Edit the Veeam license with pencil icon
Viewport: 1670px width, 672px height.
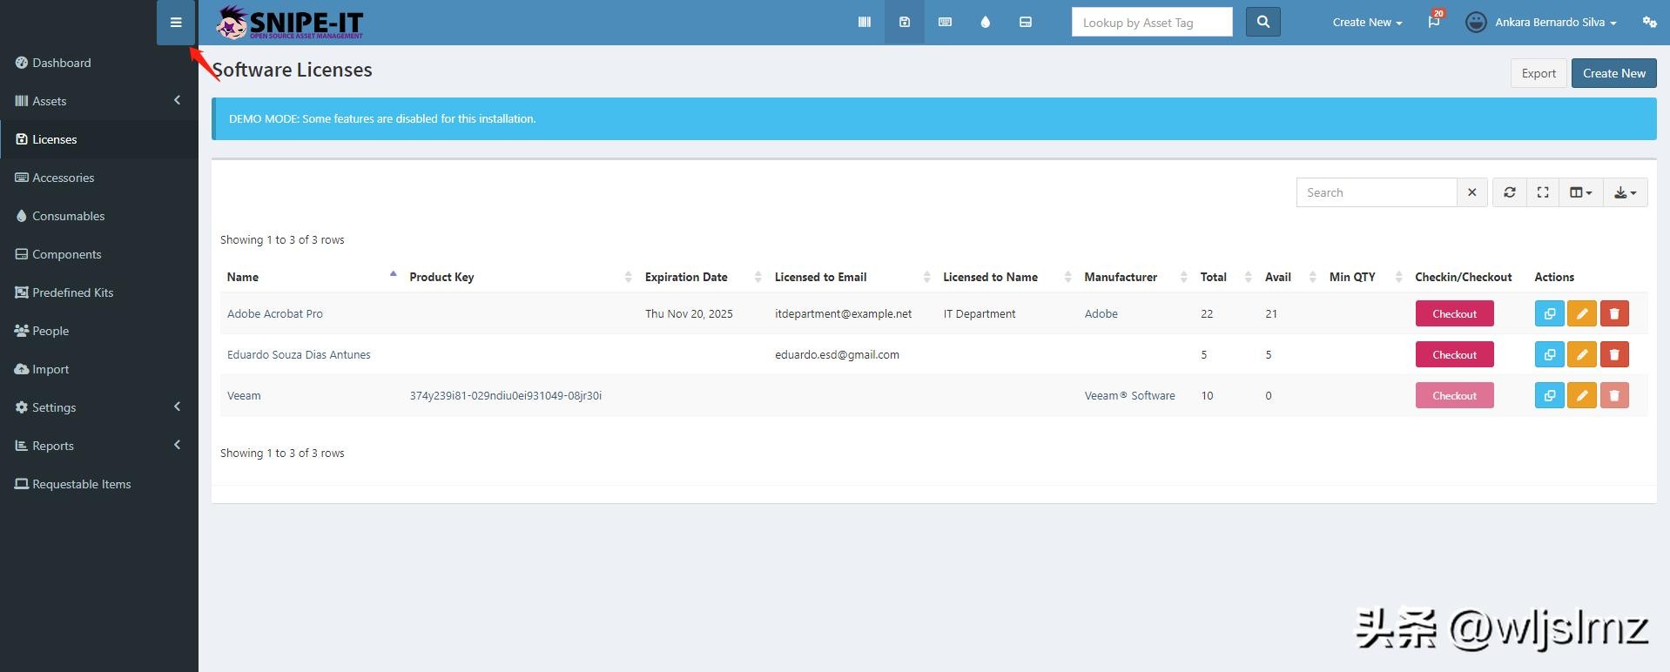pyautogui.click(x=1581, y=396)
